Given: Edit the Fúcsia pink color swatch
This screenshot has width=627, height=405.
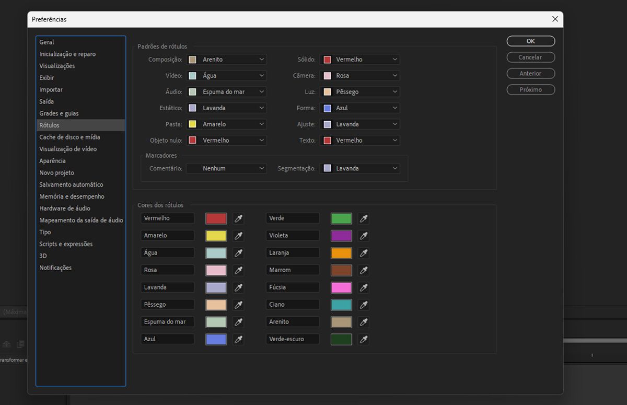Looking at the screenshot, I should tap(341, 287).
